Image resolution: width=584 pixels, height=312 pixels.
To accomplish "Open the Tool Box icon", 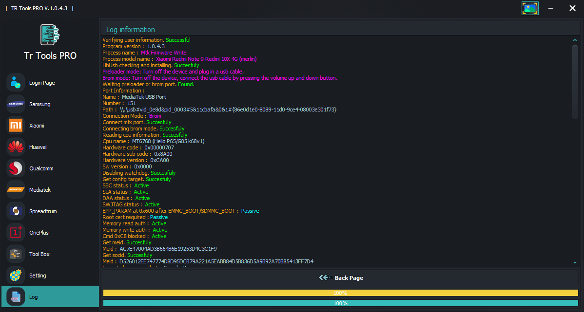I will coord(16,254).
